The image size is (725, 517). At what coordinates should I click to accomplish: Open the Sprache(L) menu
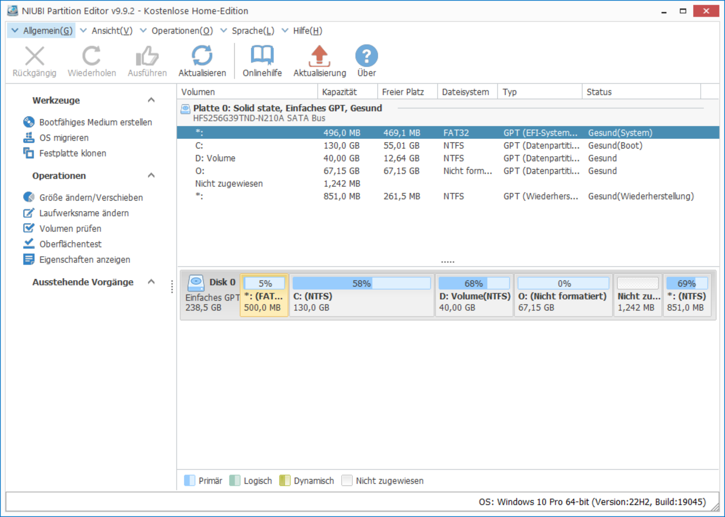[248, 31]
